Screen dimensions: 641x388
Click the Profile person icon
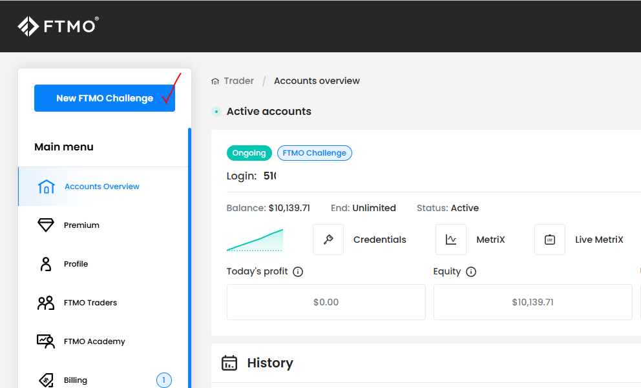pos(46,264)
